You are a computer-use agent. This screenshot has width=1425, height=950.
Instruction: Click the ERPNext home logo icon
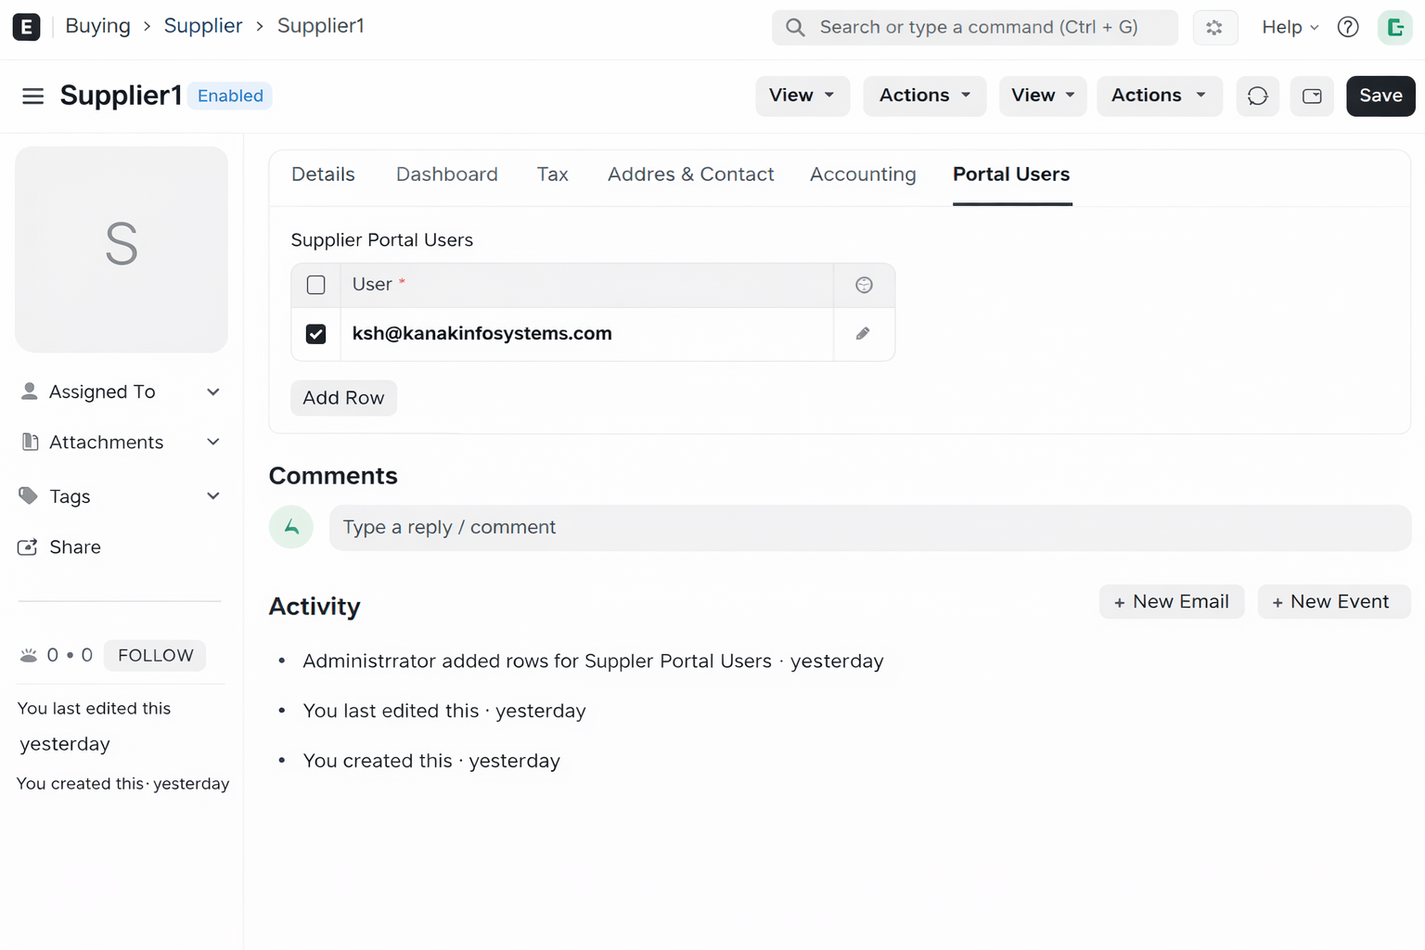coord(26,27)
